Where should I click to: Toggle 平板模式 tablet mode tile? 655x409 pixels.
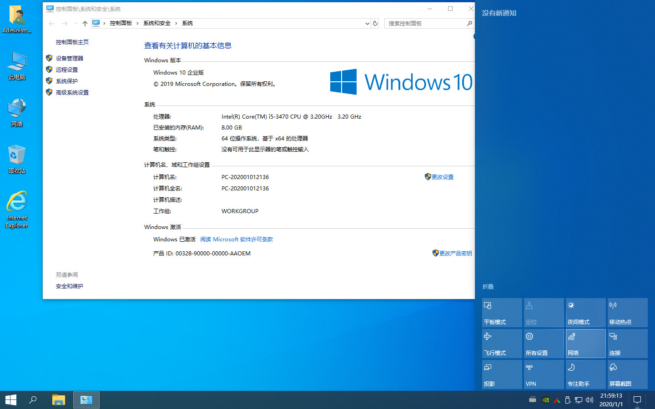[x=502, y=313]
